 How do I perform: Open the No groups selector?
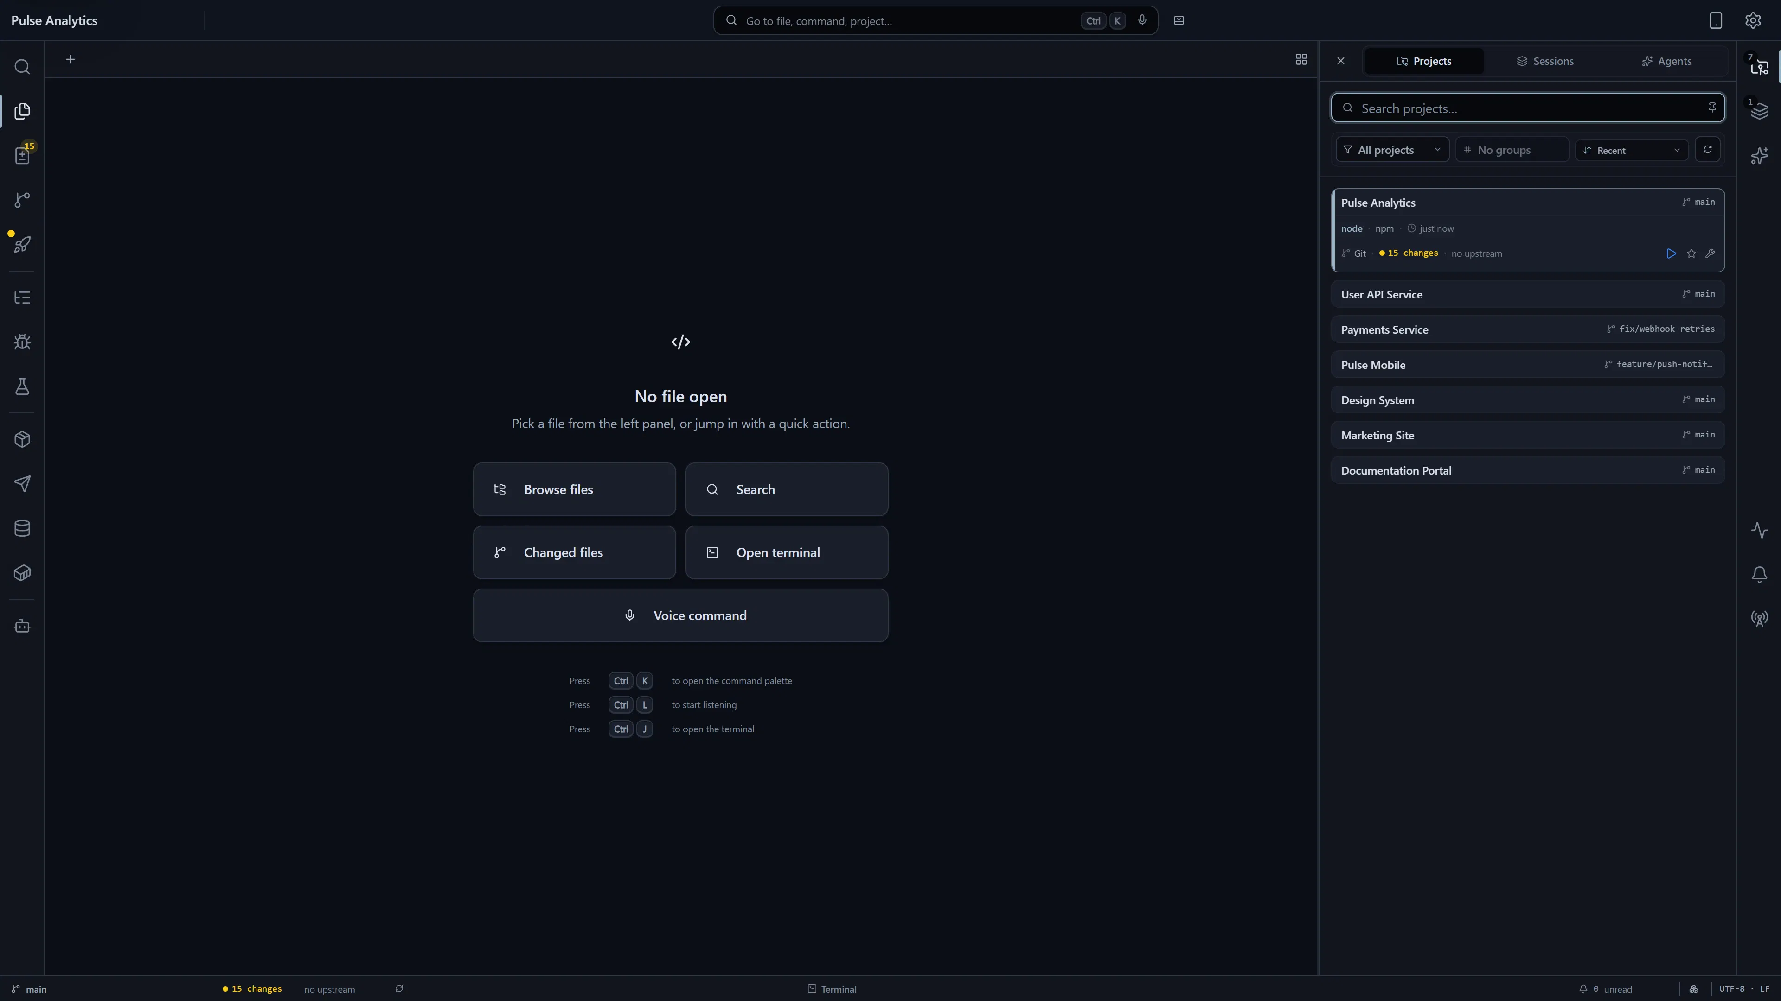[x=1512, y=150]
